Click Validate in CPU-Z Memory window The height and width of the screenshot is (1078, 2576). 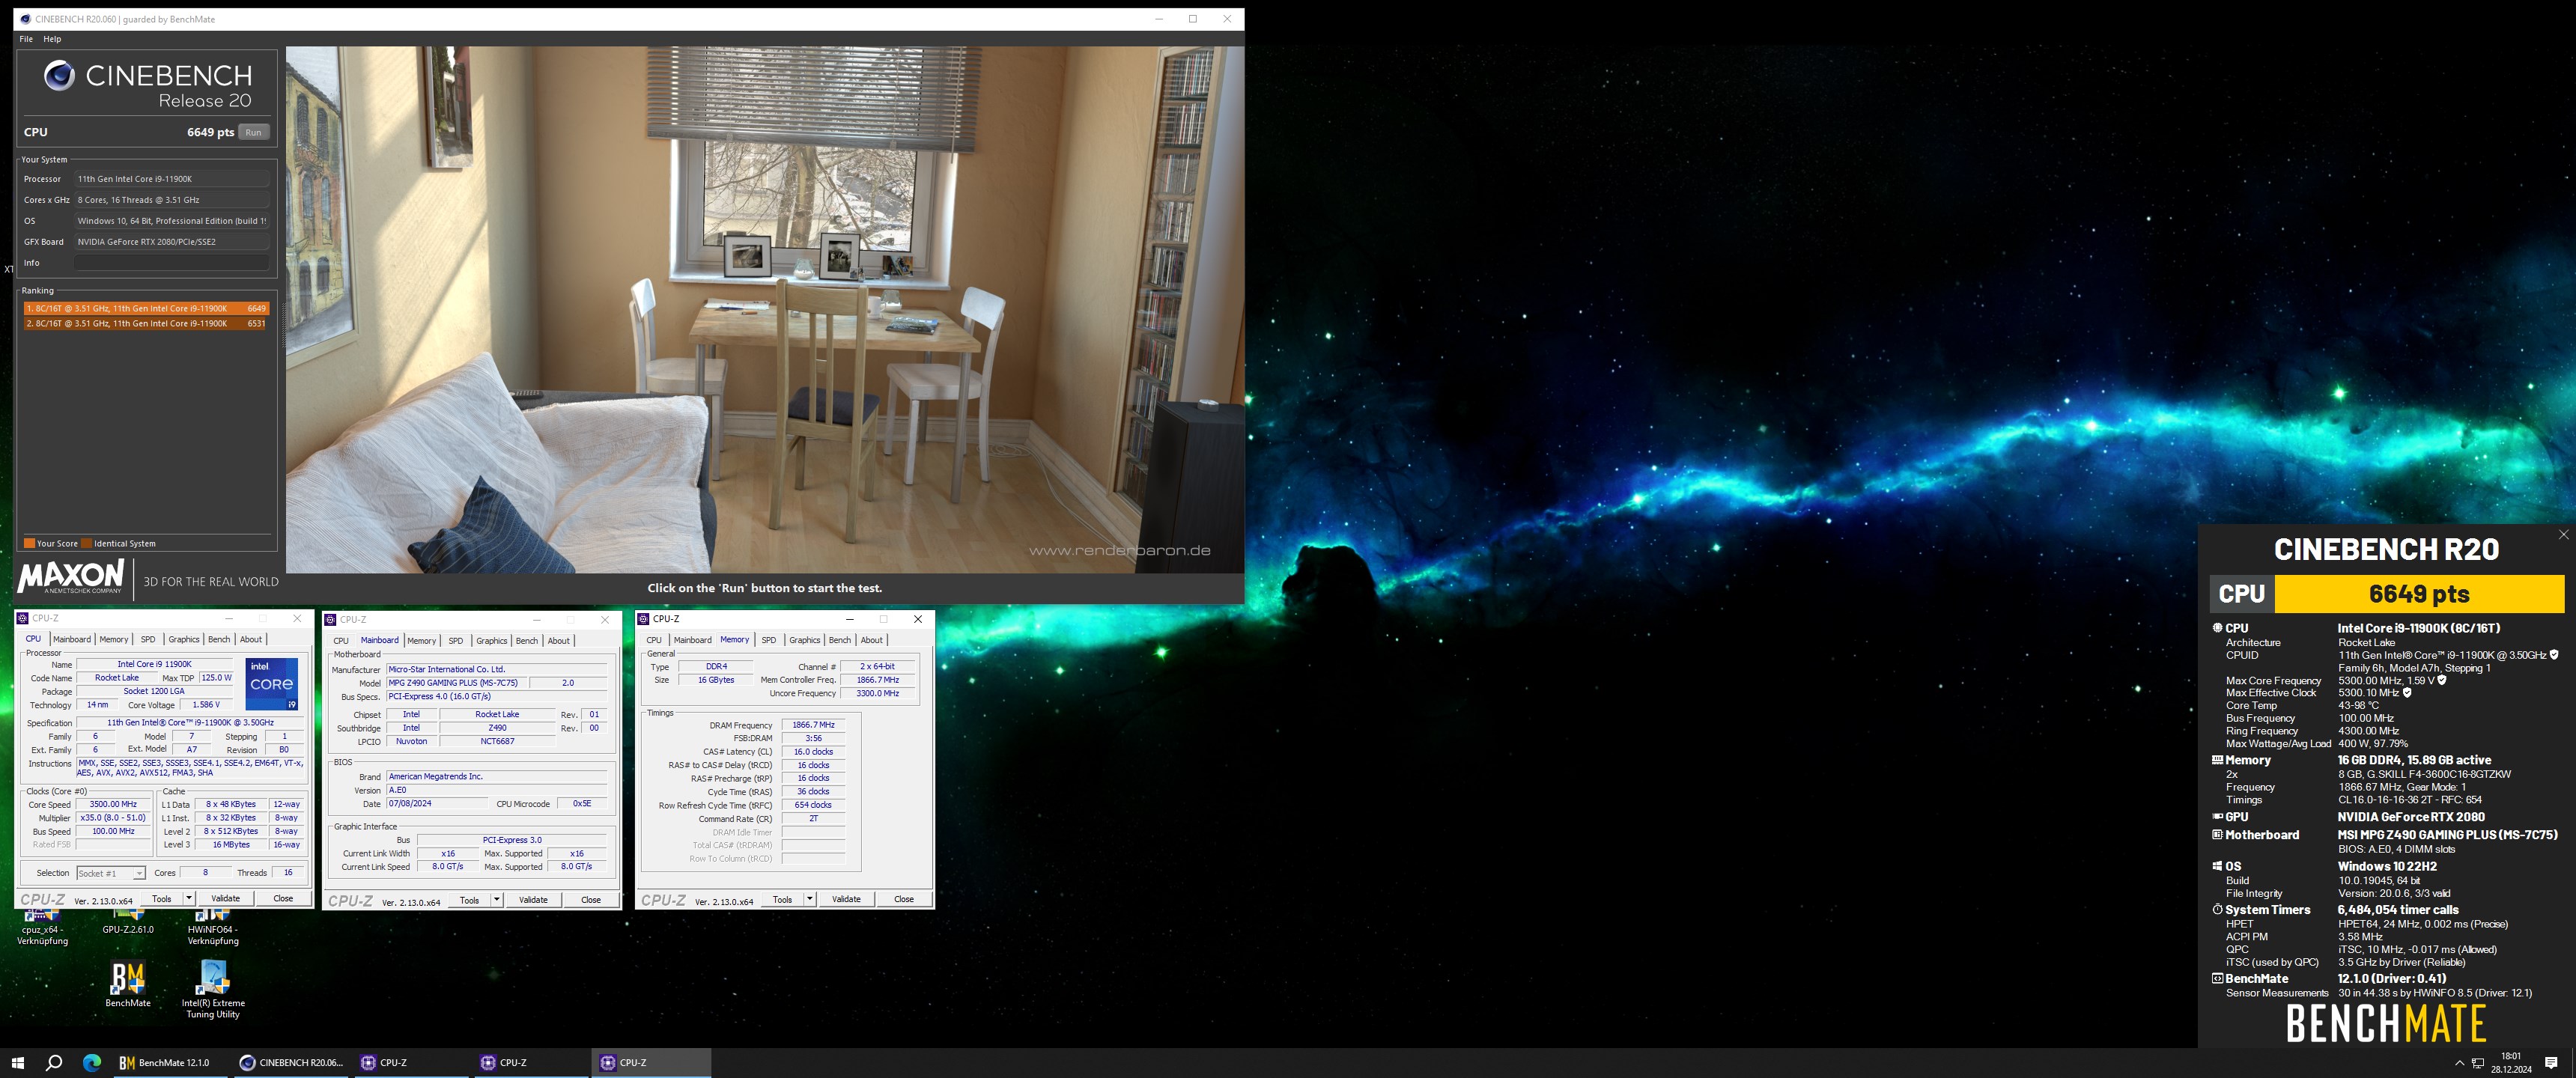click(x=846, y=898)
